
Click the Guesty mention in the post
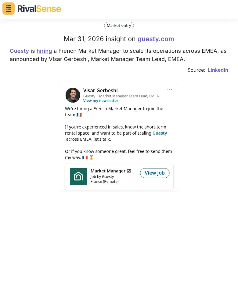pyautogui.click(x=160, y=133)
